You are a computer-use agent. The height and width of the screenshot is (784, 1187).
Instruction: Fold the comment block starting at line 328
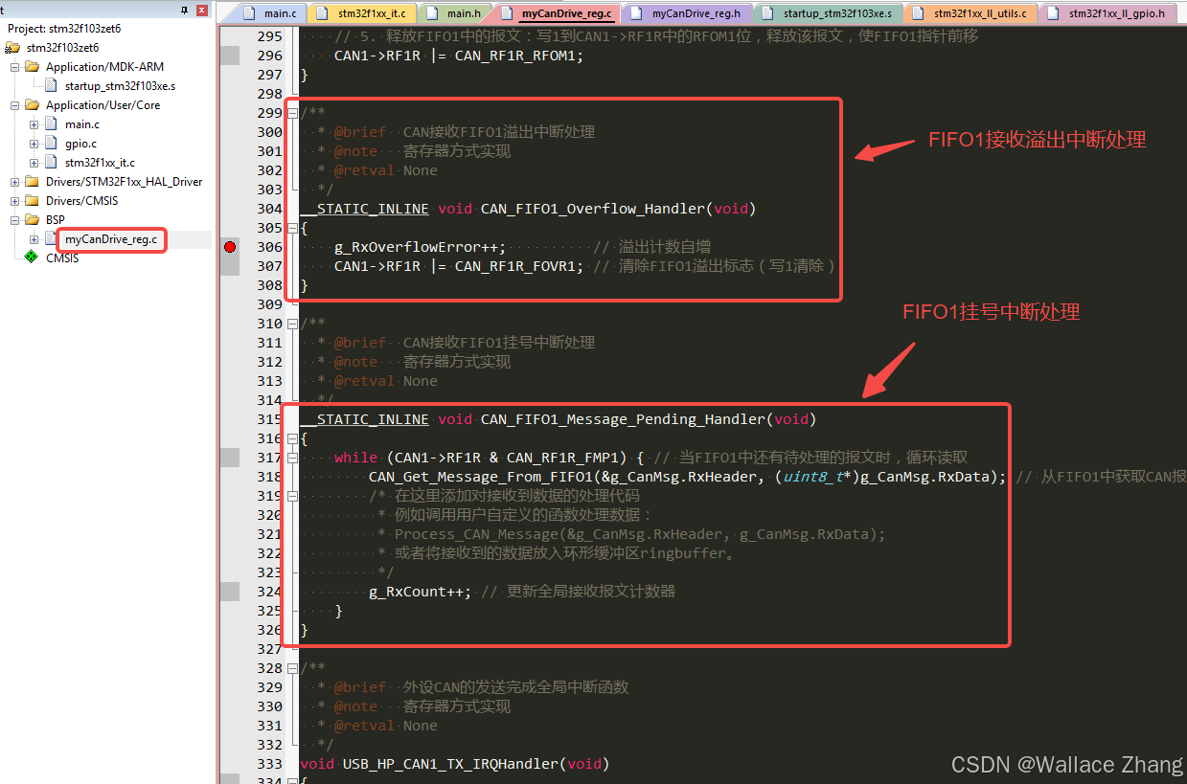(x=292, y=668)
